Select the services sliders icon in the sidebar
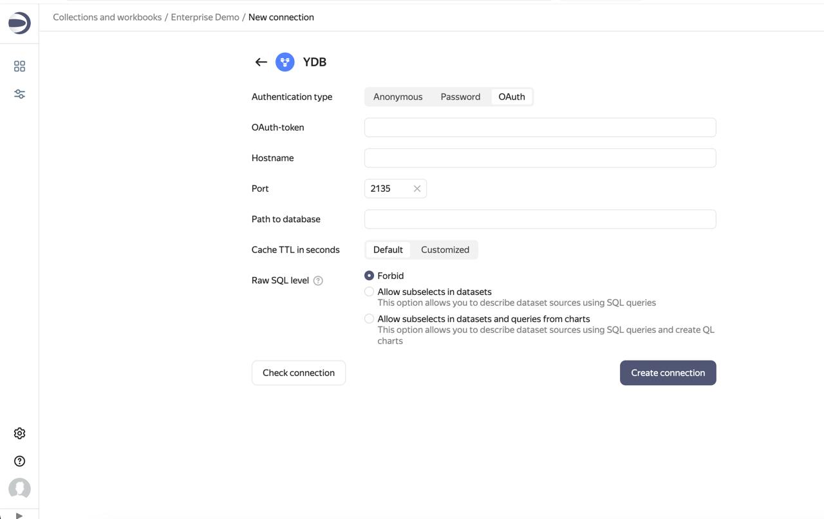Image resolution: width=824 pixels, height=519 pixels. click(x=19, y=93)
